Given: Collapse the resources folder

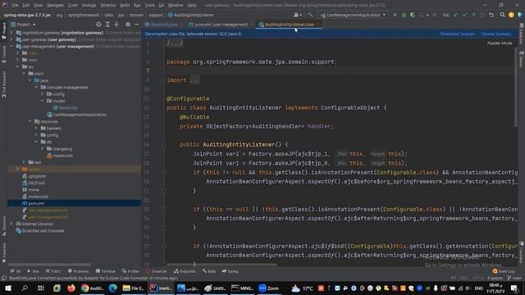Looking at the screenshot, I should point(30,121).
